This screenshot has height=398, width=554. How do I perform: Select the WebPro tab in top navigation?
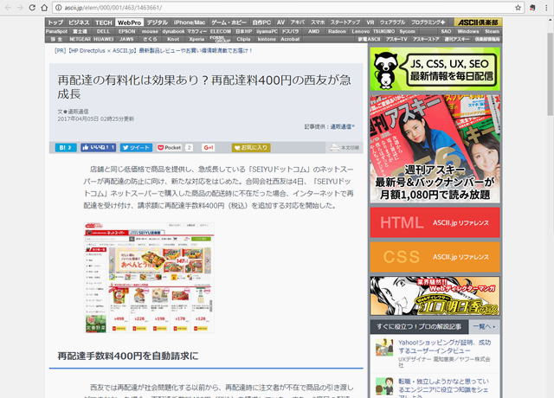[x=129, y=21]
